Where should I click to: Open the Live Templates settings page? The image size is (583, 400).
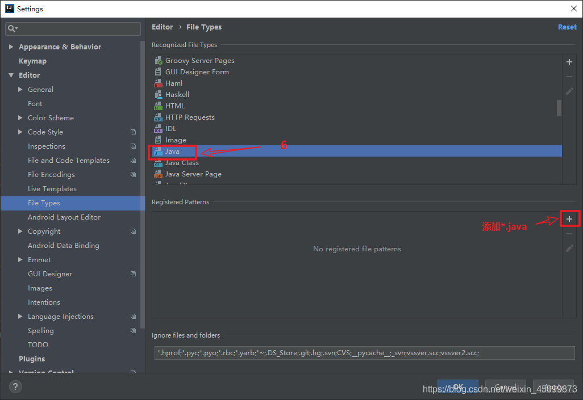tap(52, 189)
